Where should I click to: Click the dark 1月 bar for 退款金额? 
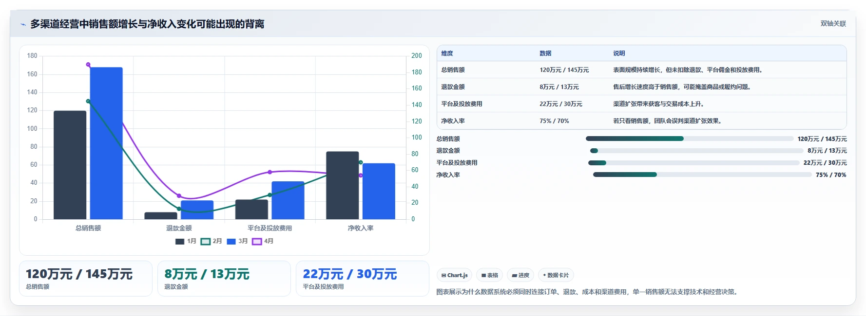point(161,216)
